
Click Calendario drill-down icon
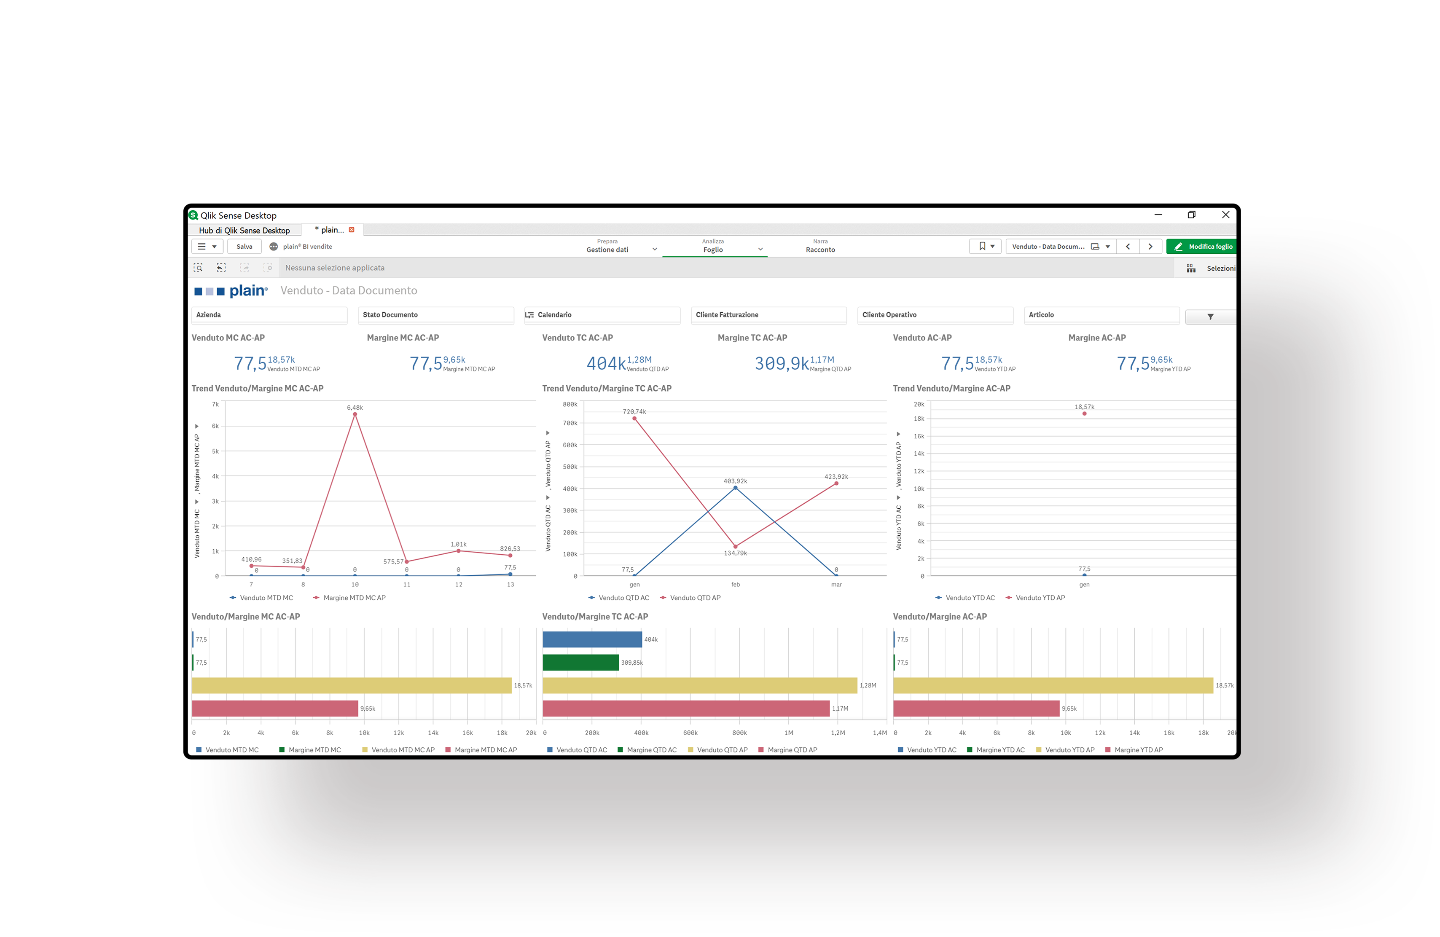tap(529, 315)
